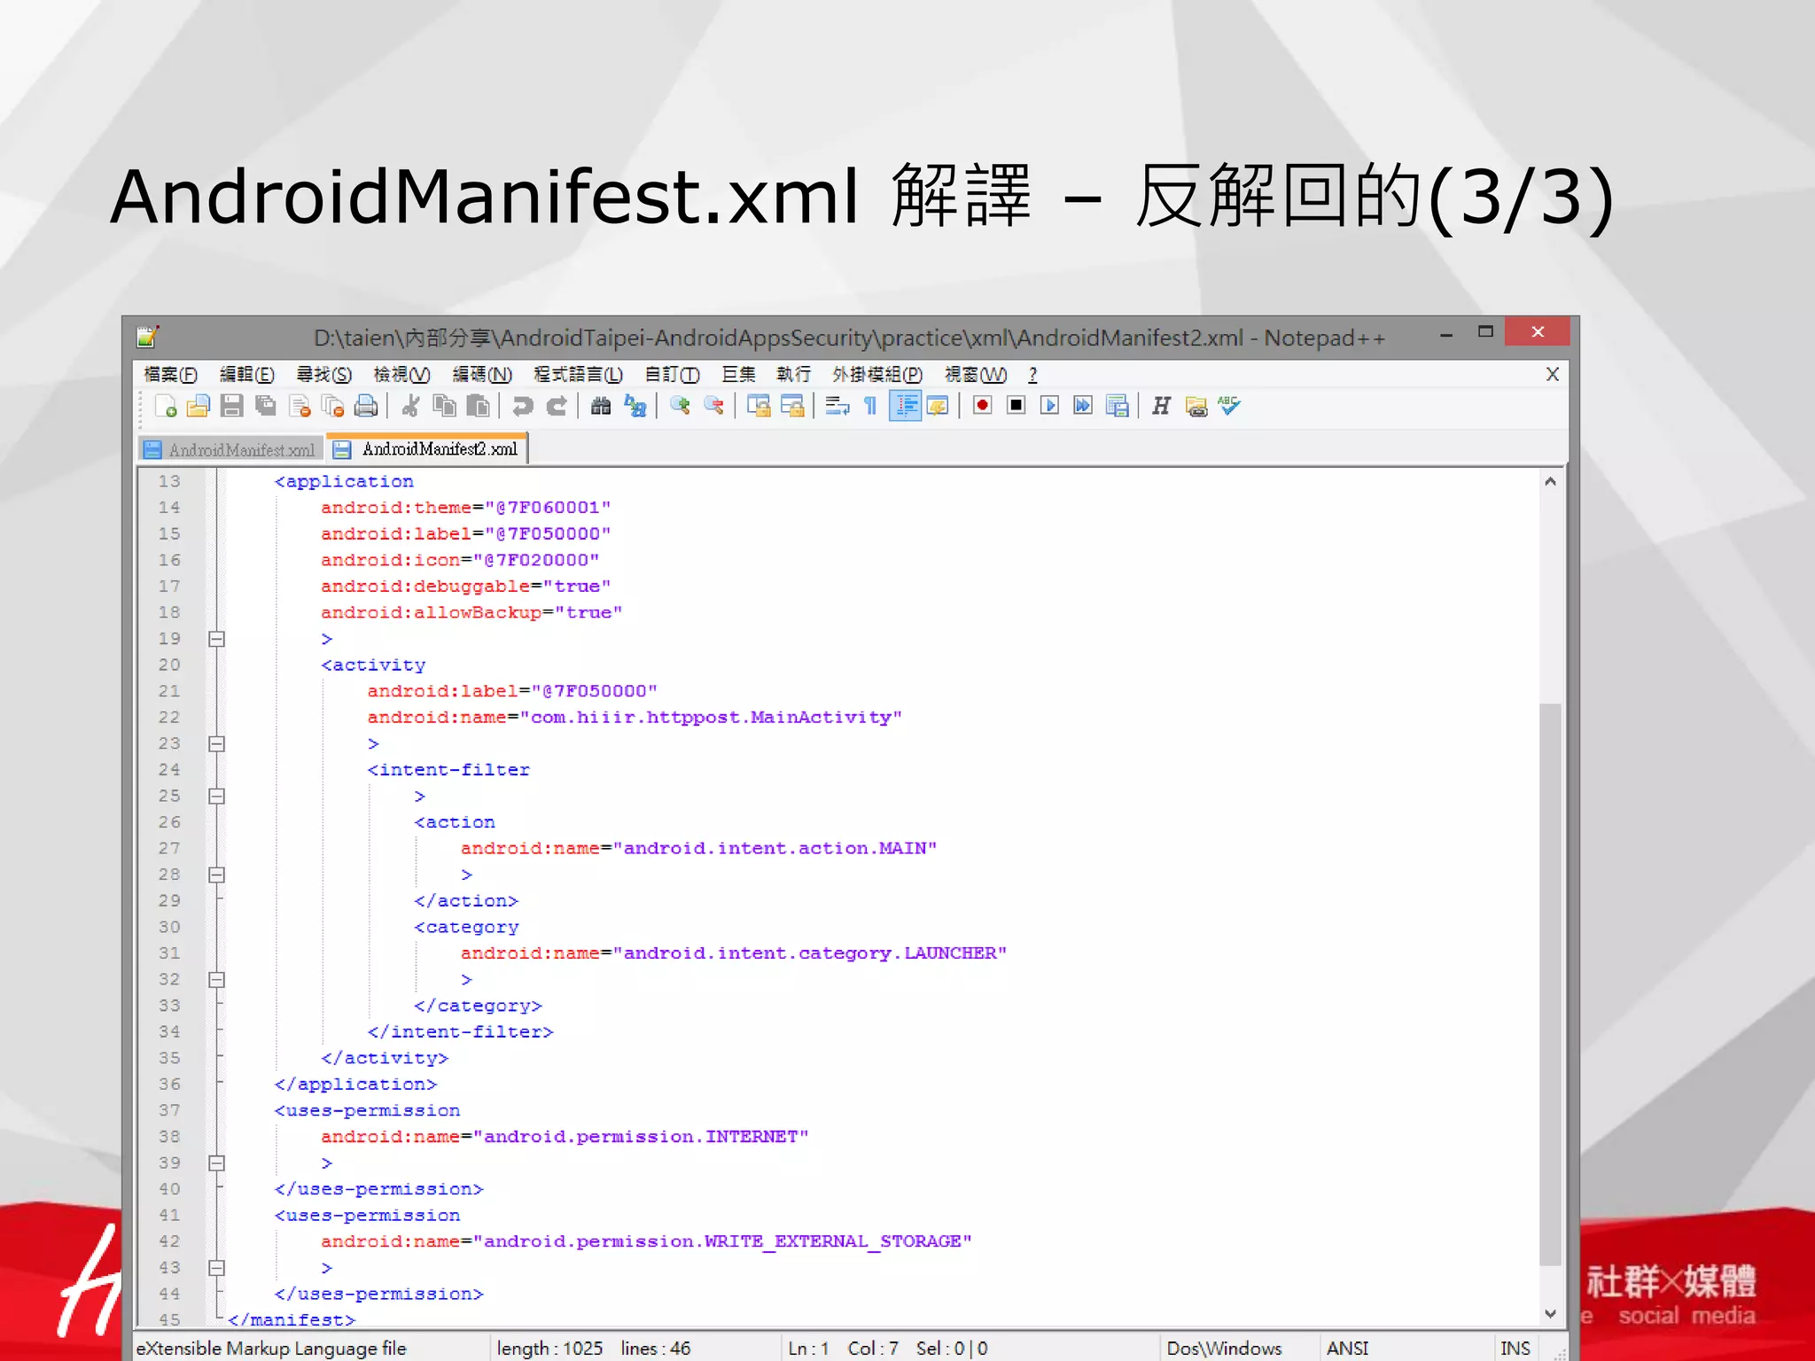The width and height of the screenshot is (1815, 1361).
Task: Click the Replace icon
Action: [635, 407]
